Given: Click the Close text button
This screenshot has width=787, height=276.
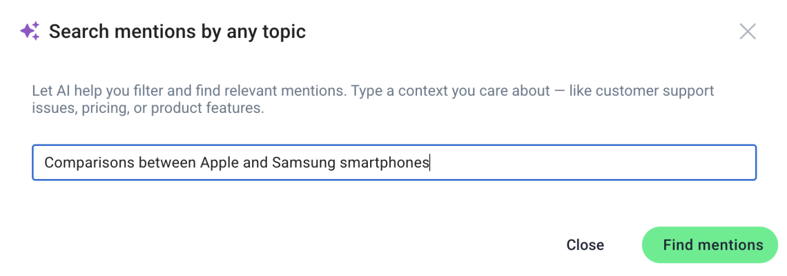Looking at the screenshot, I should (585, 245).
